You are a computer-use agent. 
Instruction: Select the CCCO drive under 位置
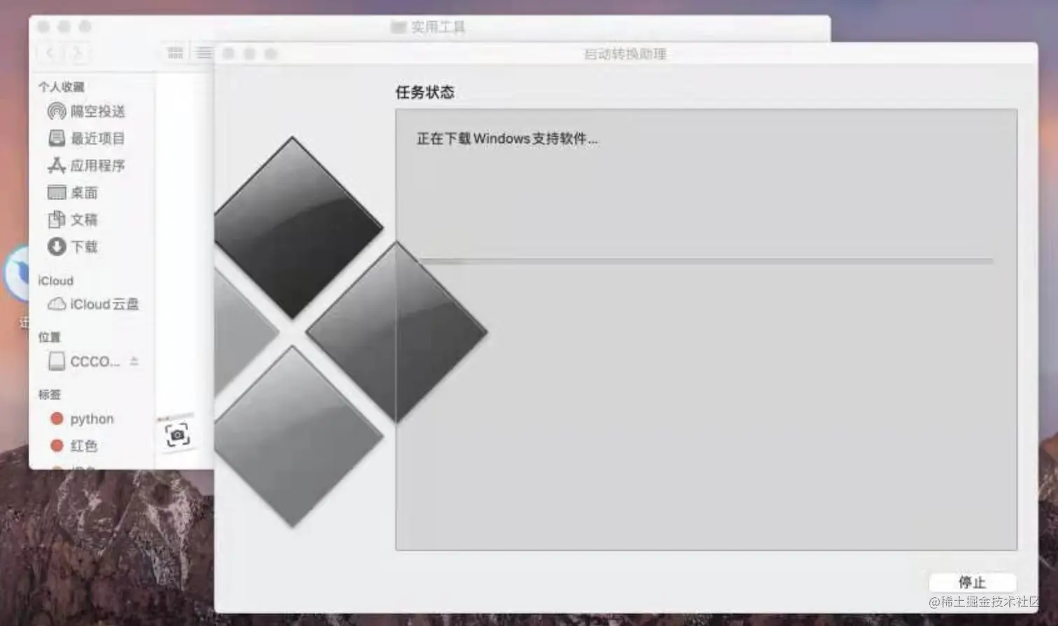(90, 361)
